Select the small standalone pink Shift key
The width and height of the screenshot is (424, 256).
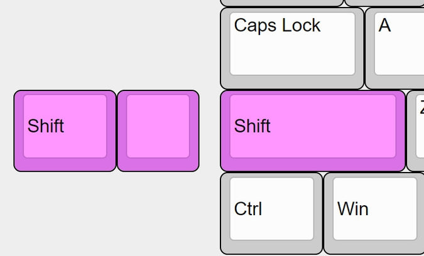click(65, 131)
